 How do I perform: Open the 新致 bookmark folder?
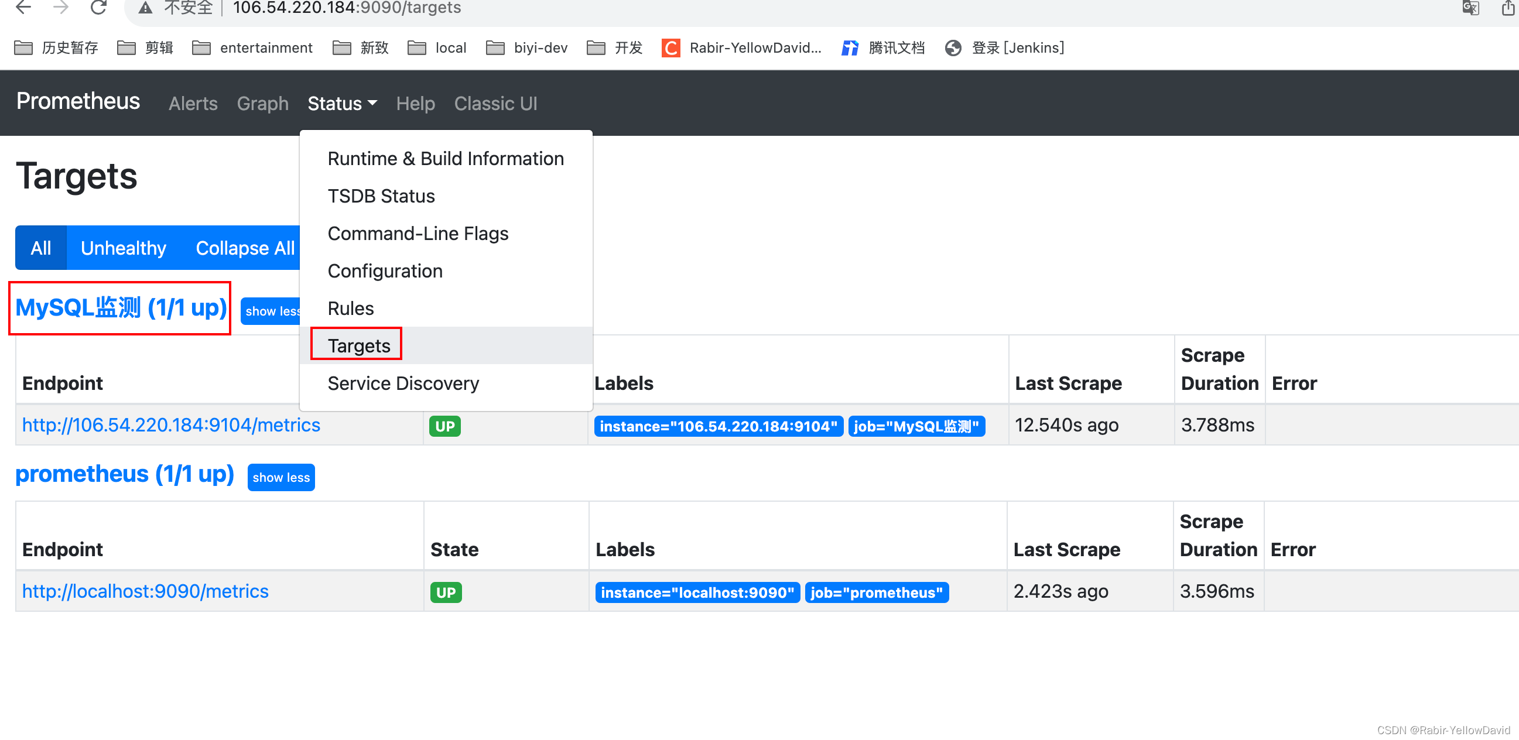point(360,48)
